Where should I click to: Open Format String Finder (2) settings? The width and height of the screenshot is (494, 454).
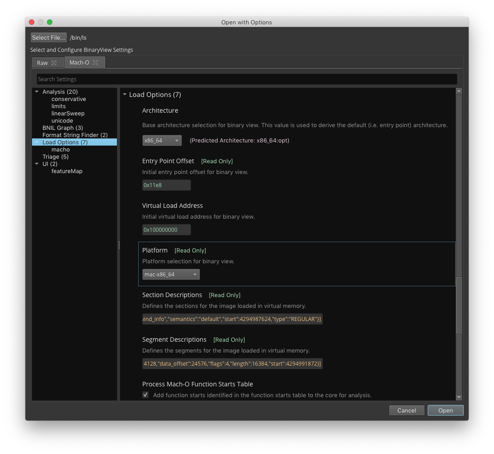[x=75, y=135]
